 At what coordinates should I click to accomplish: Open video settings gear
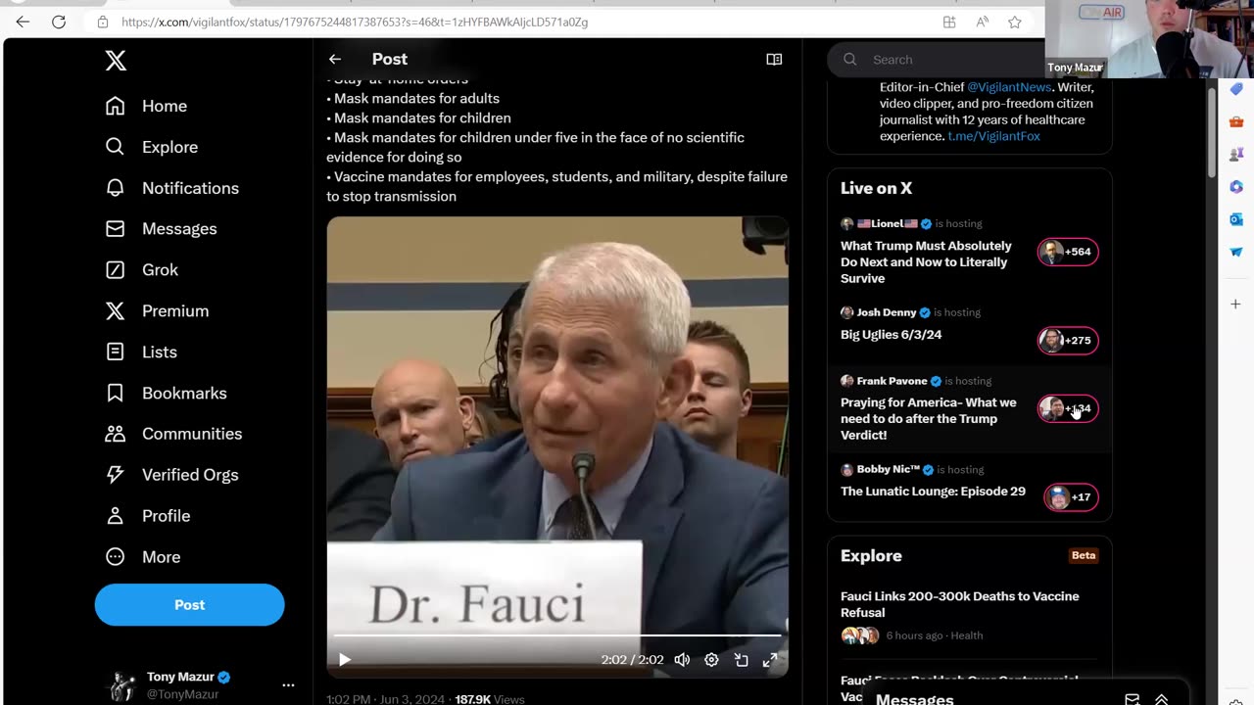[x=711, y=660]
